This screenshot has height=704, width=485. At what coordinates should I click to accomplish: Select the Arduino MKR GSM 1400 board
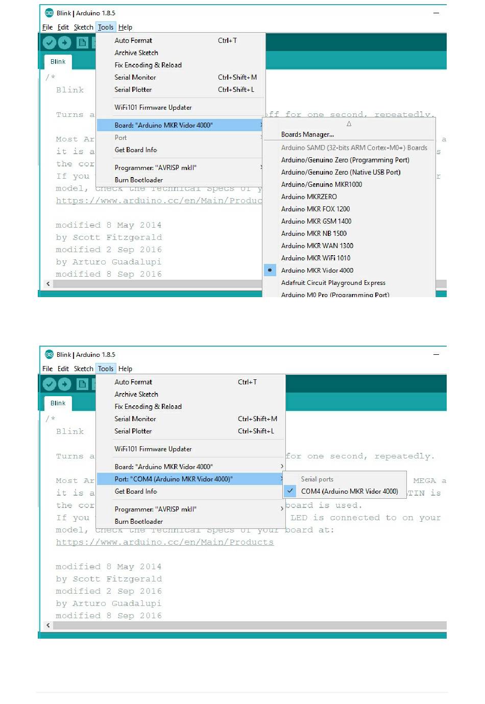(x=316, y=221)
